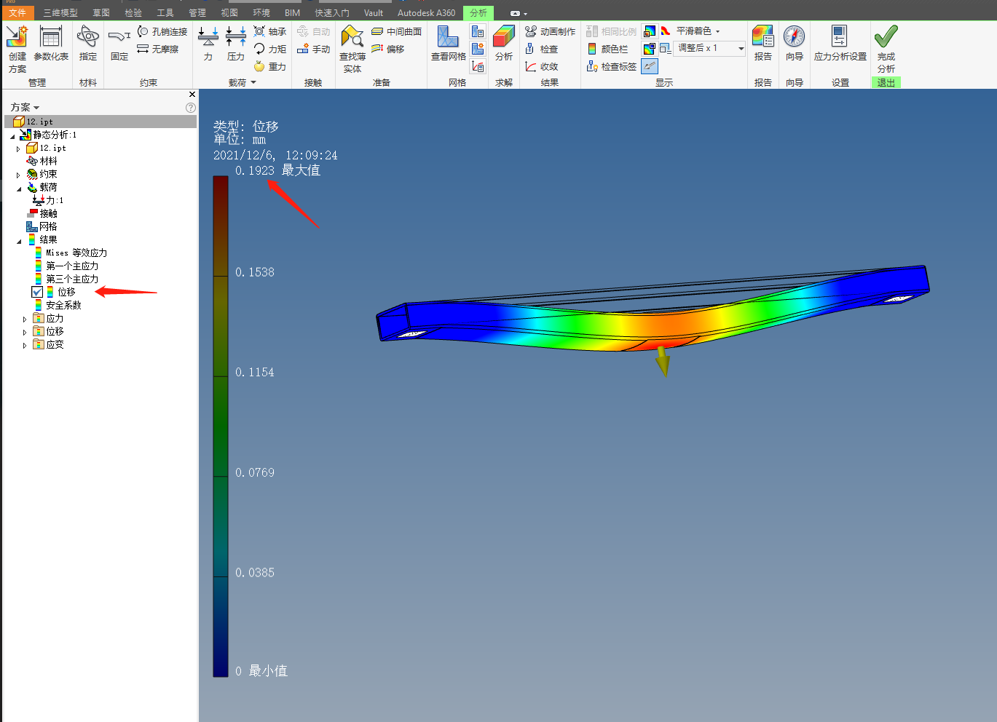This screenshot has width=997, height=722.
Task: Open the 文件 file menu
Action: coord(17,13)
